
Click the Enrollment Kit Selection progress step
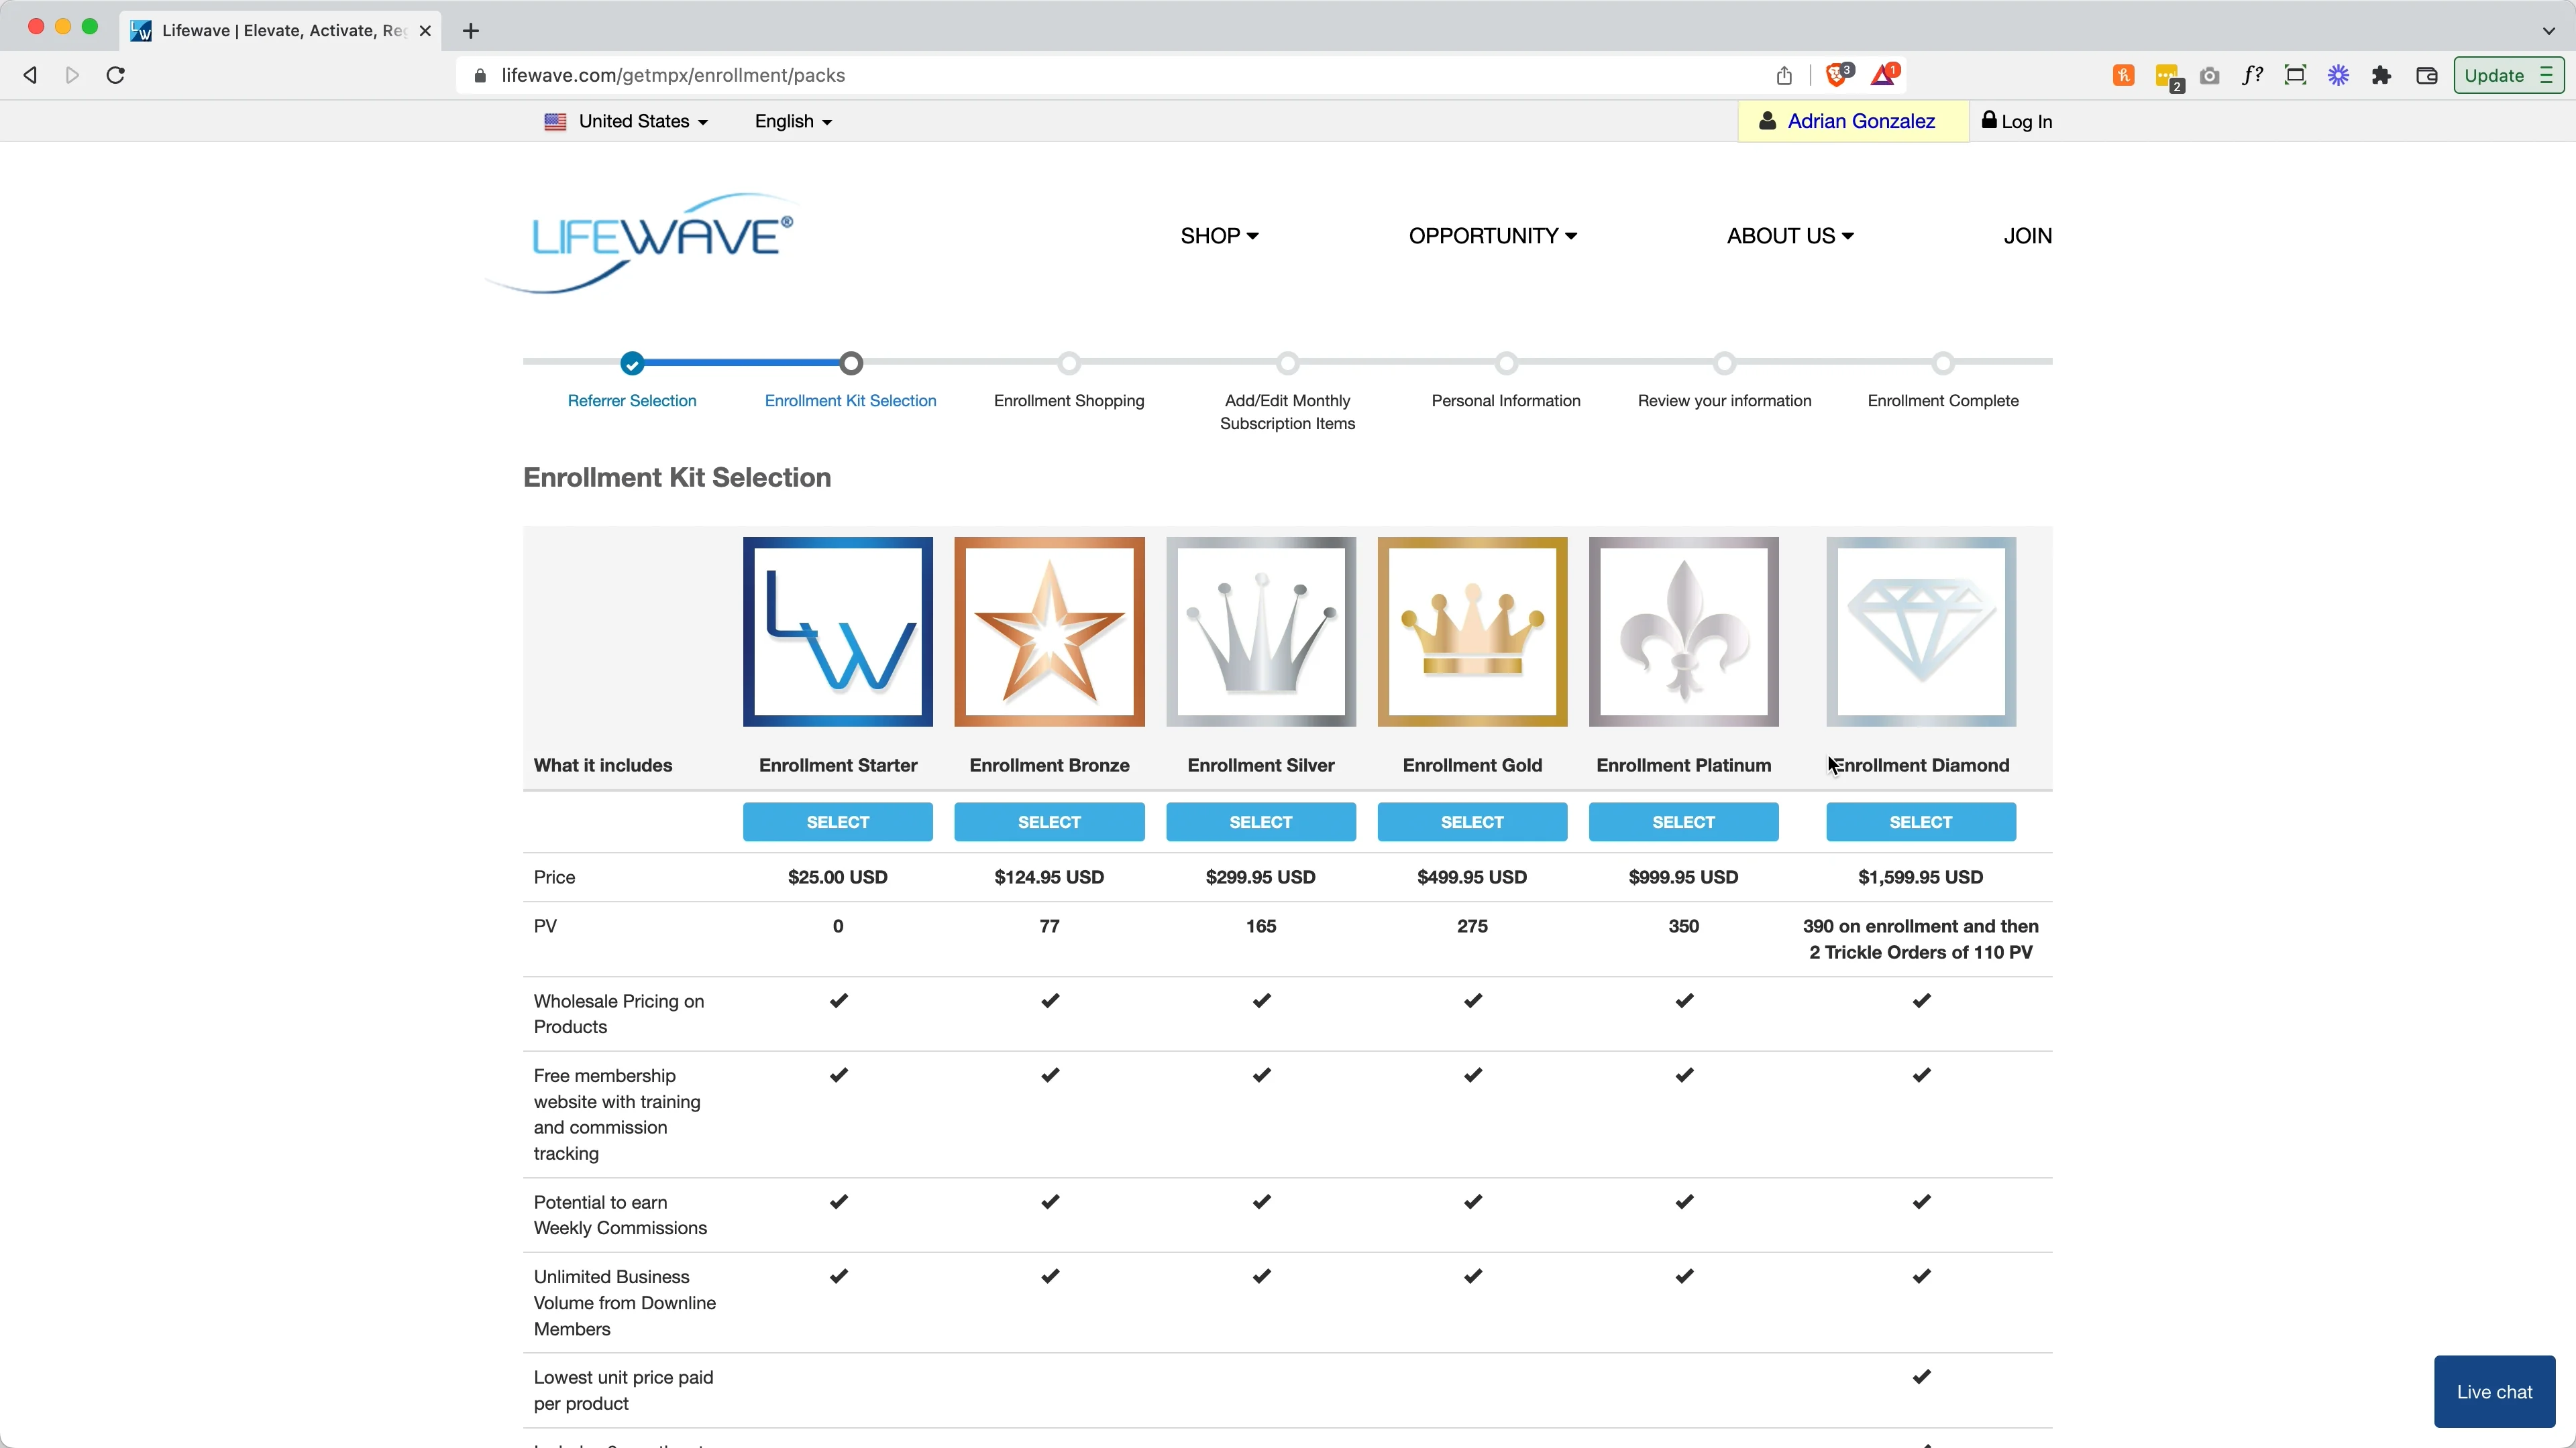pos(850,364)
